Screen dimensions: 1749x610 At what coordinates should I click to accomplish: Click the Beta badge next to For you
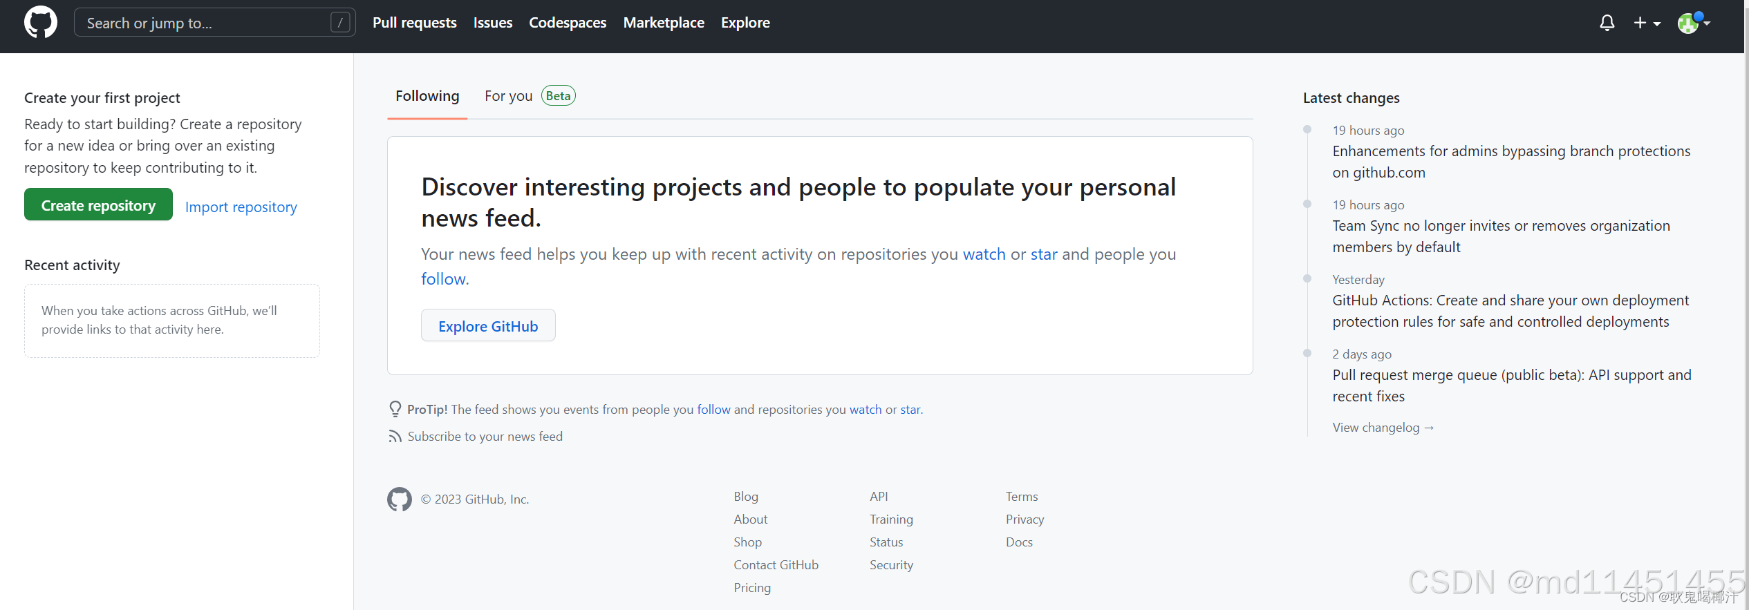point(558,96)
